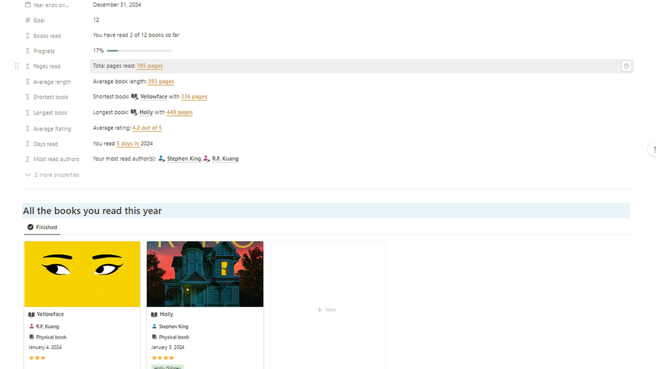Click the sigma icon beside Books read
The image size is (656, 369).
[x=27, y=35]
